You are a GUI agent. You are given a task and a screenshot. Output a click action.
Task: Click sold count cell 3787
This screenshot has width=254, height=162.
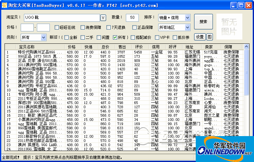tap(121, 52)
